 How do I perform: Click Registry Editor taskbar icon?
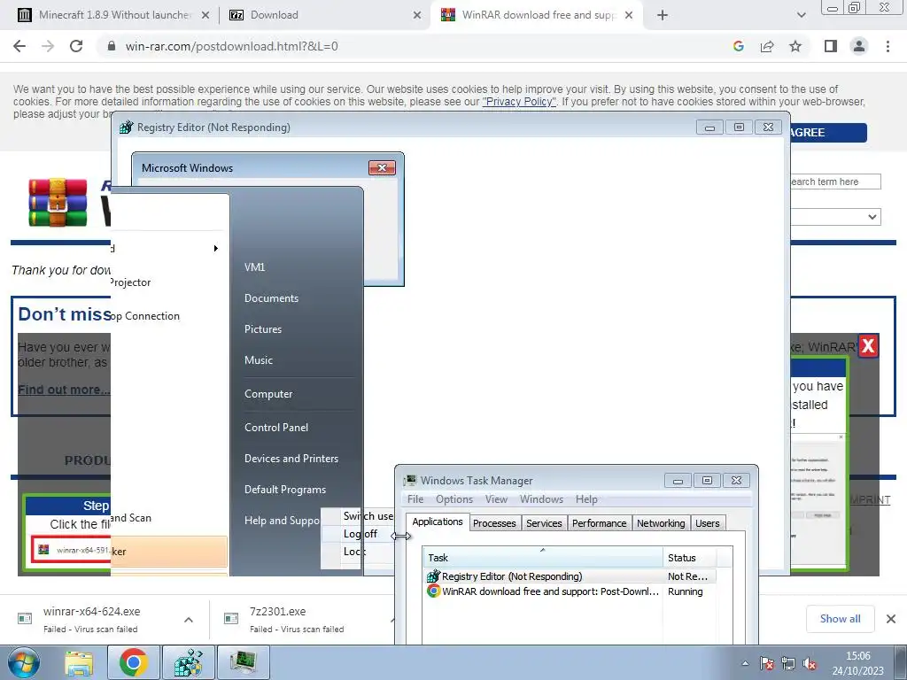189,662
